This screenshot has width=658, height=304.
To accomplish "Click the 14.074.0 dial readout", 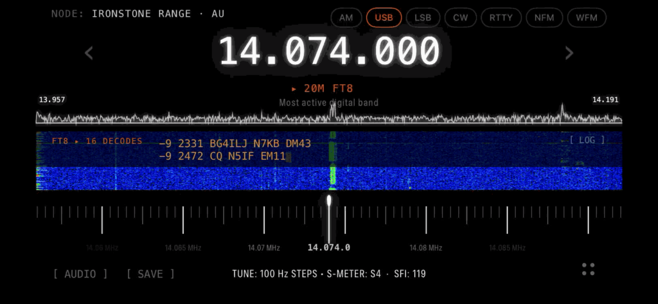I will pyautogui.click(x=329, y=247).
